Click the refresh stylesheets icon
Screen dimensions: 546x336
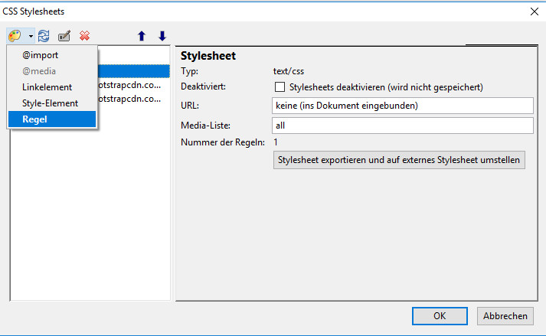point(44,35)
